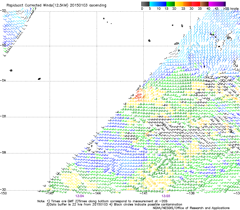
Task: Click the "15" label under the legend
Action: tap(166, 9)
